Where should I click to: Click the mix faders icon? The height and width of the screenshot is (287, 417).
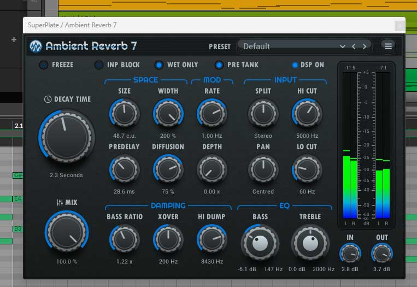click(x=60, y=203)
